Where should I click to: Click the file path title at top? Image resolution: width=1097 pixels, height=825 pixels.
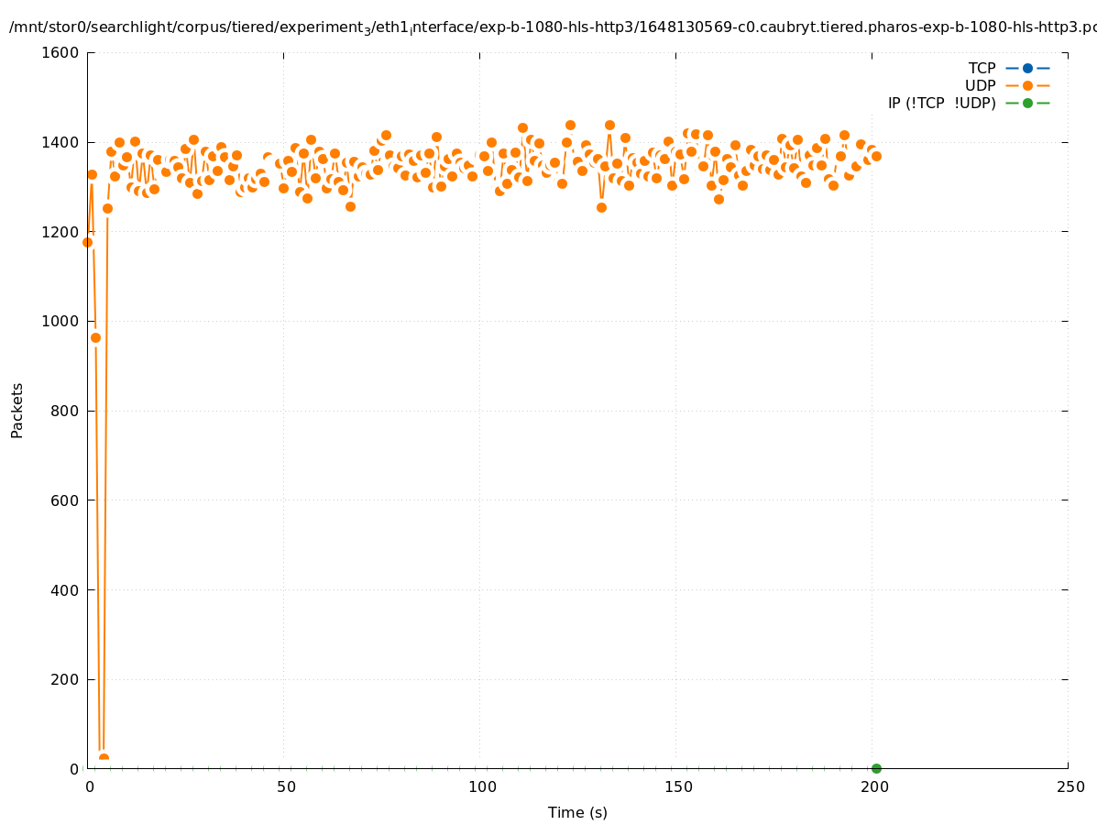pyautogui.click(x=550, y=27)
